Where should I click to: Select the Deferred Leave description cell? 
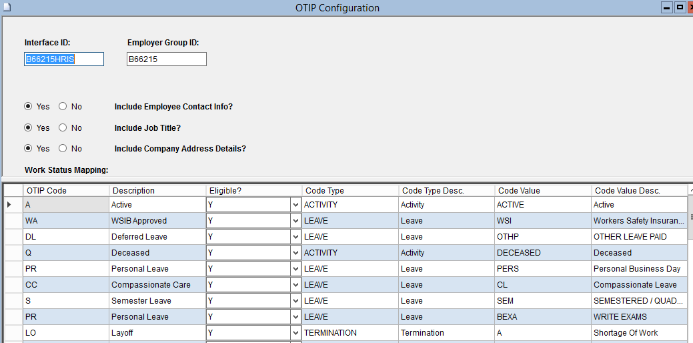157,237
